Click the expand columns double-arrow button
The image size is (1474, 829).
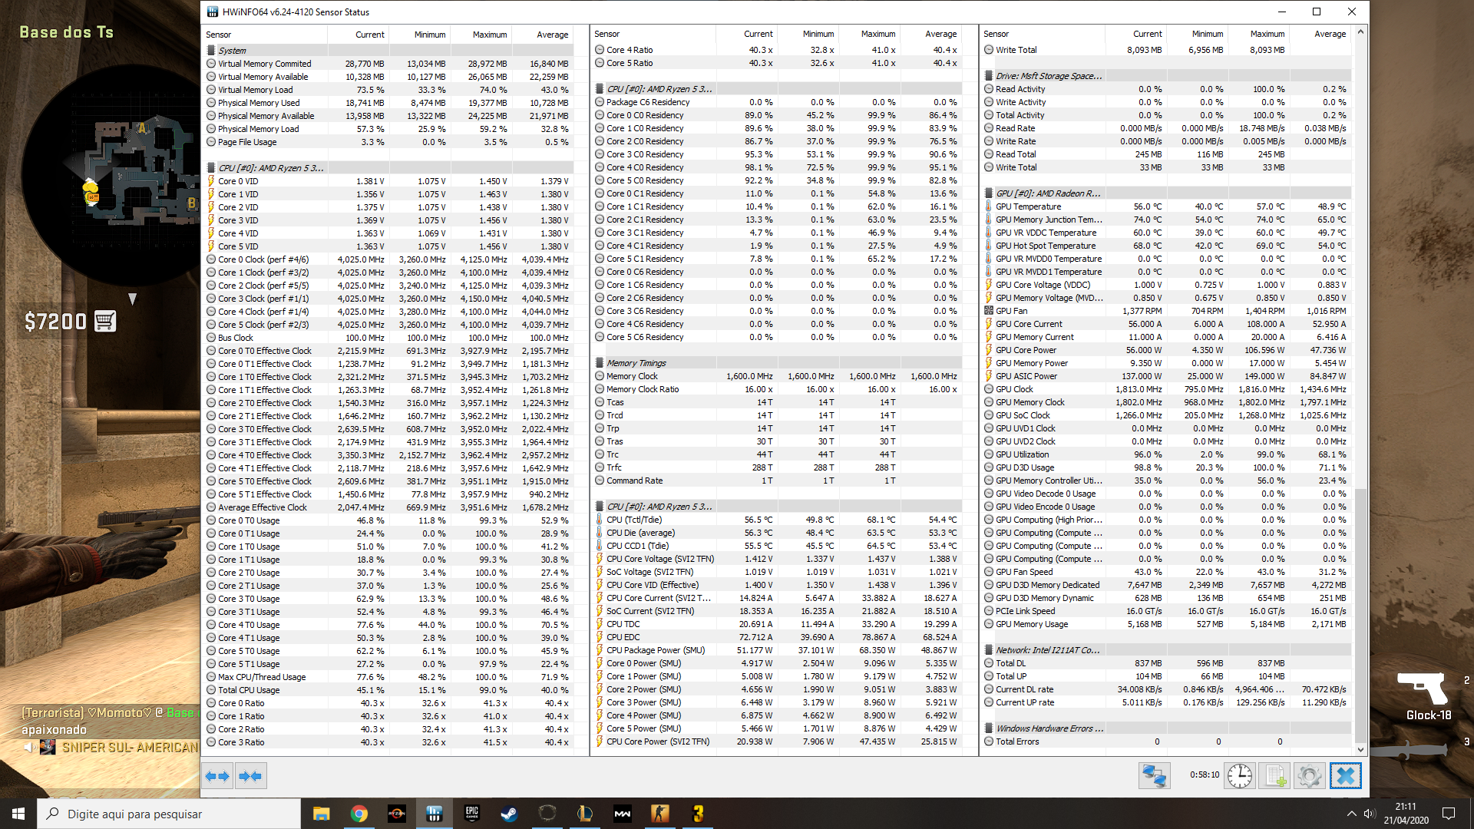(217, 776)
